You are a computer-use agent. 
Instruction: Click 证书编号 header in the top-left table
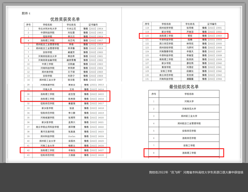pos(93,24)
